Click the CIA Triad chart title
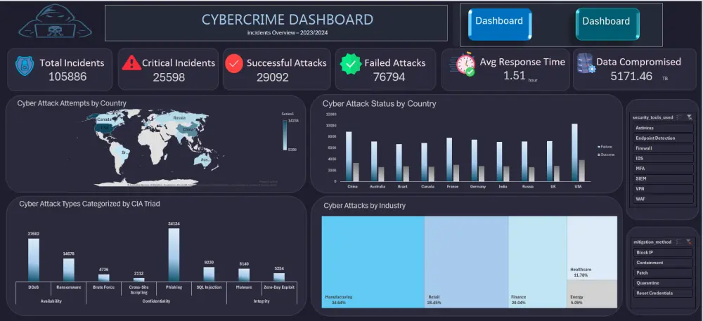The height and width of the screenshot is (321, 703). (x=90, y=204)
